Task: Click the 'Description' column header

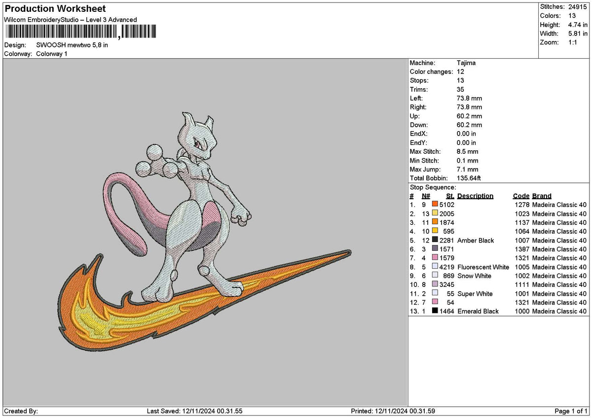Action: (x=475, y=196)
